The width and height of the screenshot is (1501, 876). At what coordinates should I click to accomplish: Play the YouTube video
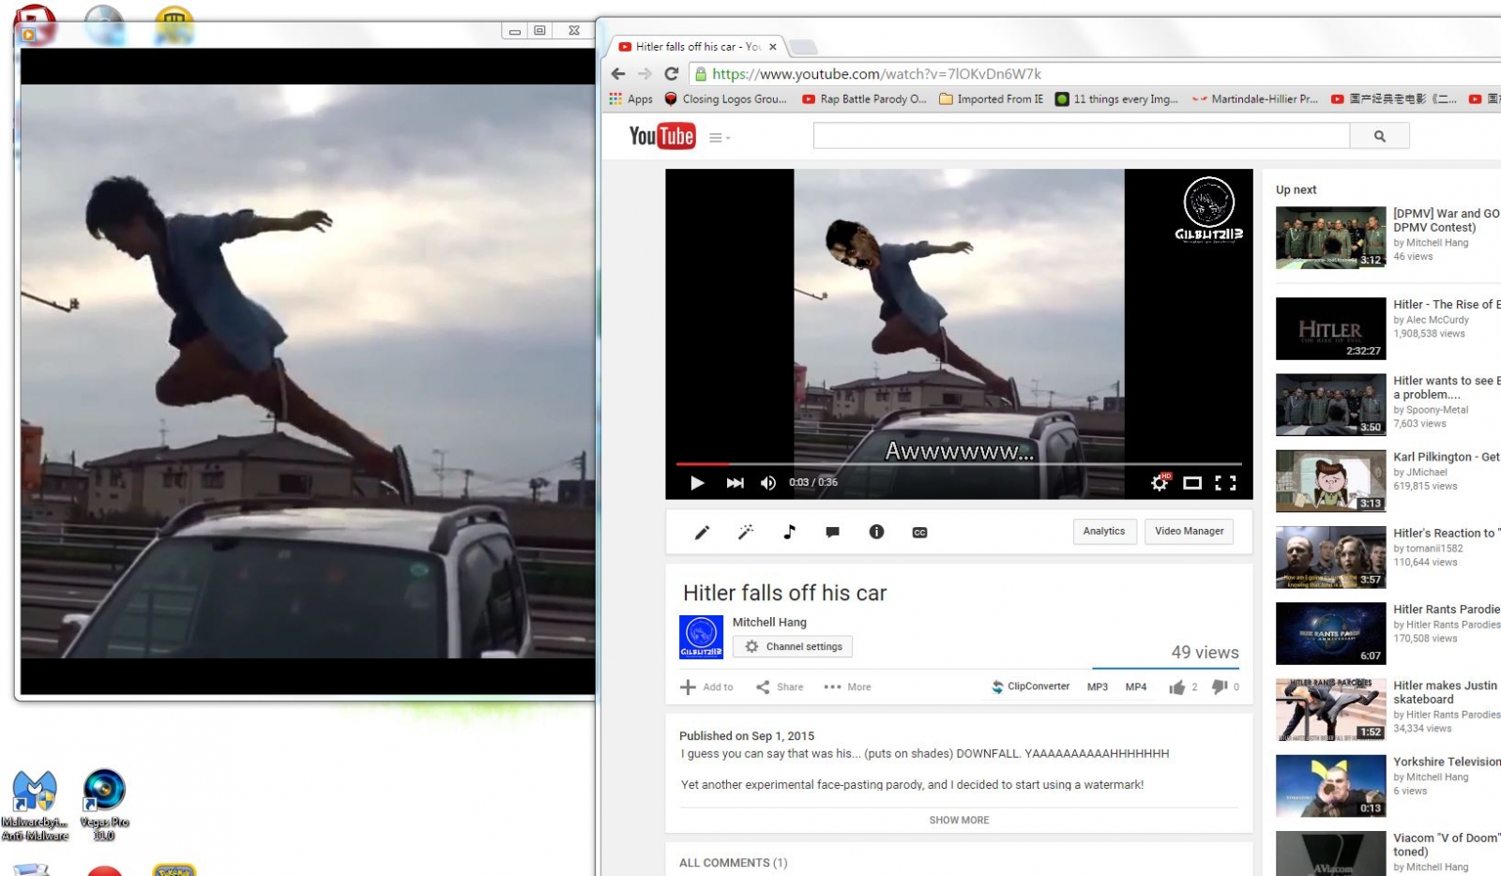[697, 483]
